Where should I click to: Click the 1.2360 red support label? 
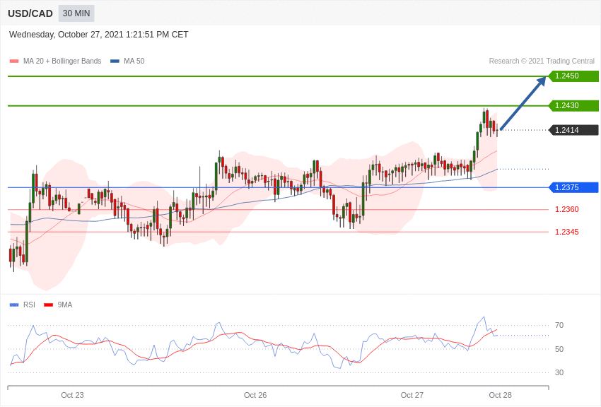pos(567,209)
